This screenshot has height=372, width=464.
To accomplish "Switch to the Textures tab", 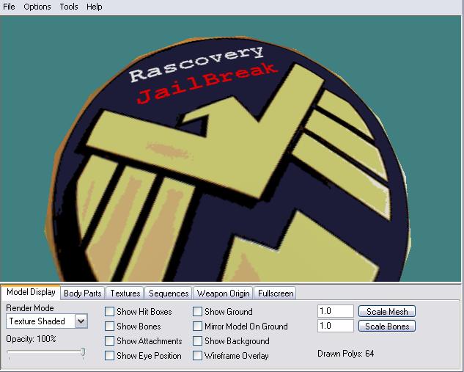I will point(125,293).
